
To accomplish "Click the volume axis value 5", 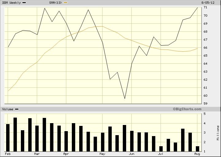I will coord(205,114).
